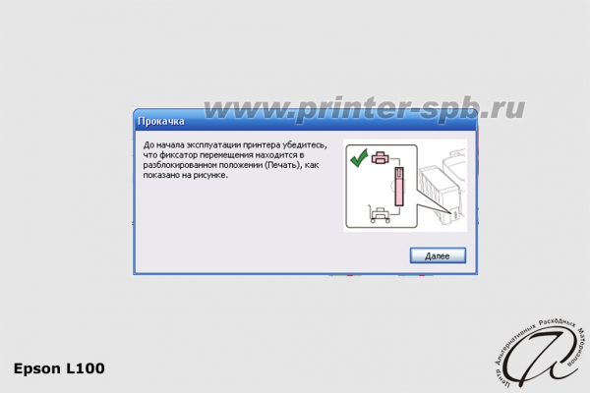Click the Далее button
590x393 pixels.
(438, 255)
